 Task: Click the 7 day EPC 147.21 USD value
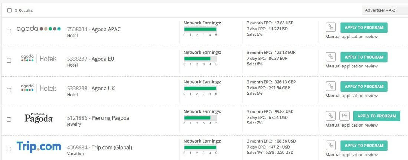pos(279,147)
